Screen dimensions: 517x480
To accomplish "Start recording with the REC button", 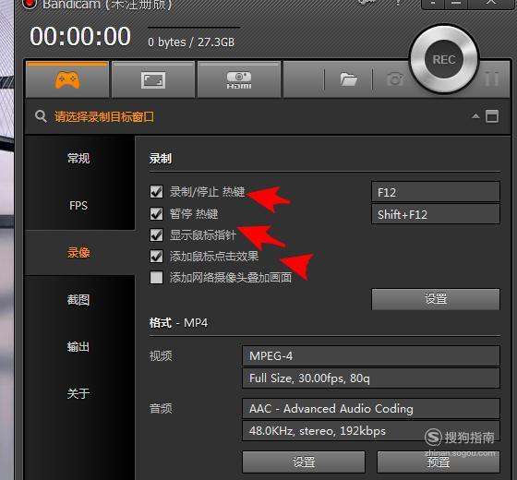I will [x=444, y=60].
